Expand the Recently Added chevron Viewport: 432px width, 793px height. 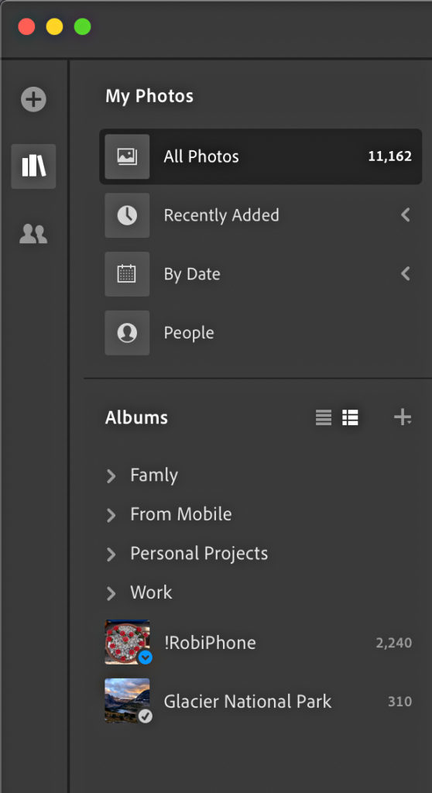coord(405,215)
